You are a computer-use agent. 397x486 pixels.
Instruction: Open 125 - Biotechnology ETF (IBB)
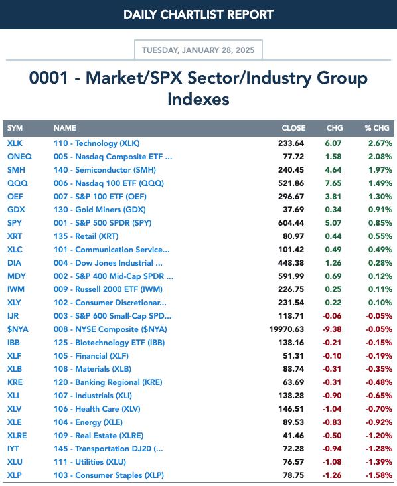[109, 343]
